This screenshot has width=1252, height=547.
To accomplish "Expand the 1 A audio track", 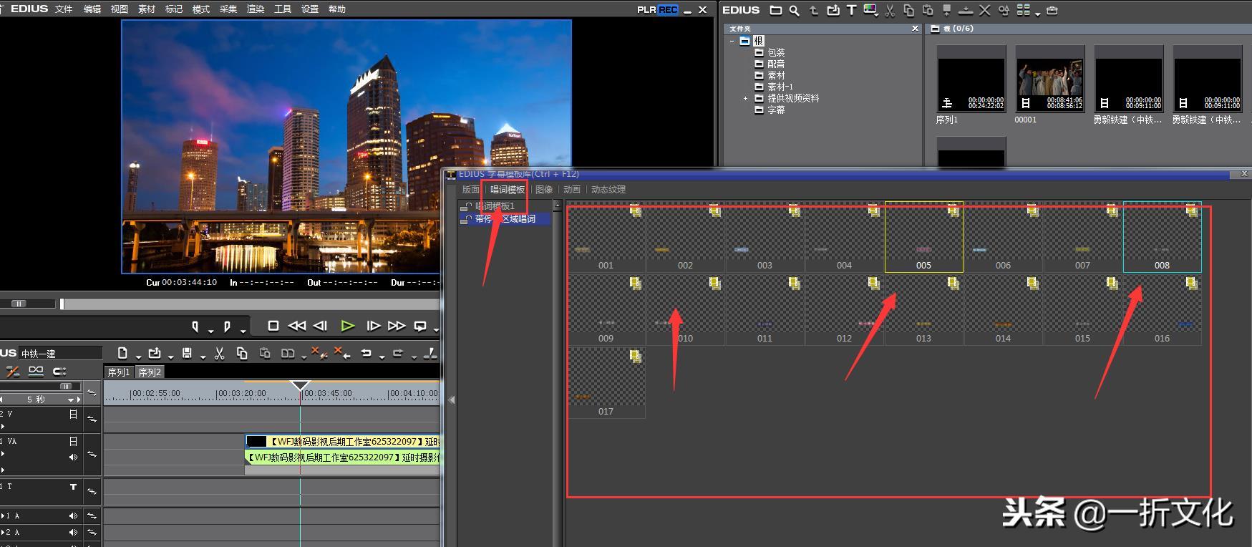I will tap(3, 515).
